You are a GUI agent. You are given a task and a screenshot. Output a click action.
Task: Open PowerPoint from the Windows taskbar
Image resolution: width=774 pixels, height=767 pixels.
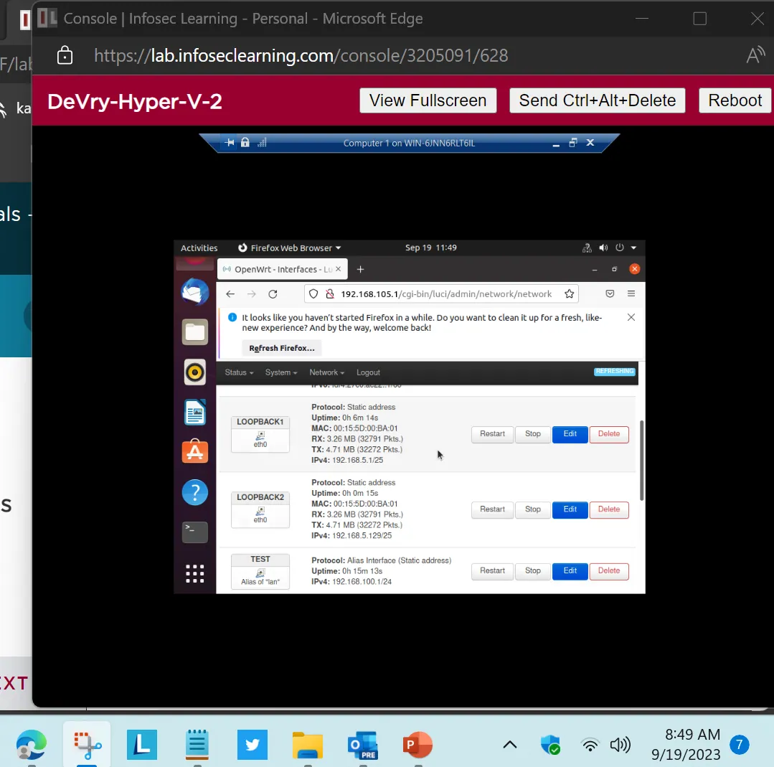pos(417,745)
